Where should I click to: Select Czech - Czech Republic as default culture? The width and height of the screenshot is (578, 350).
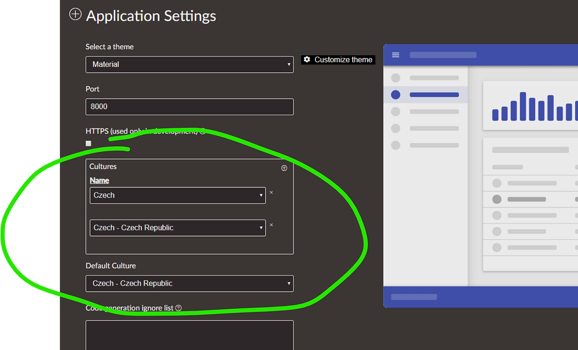[189, 283]
